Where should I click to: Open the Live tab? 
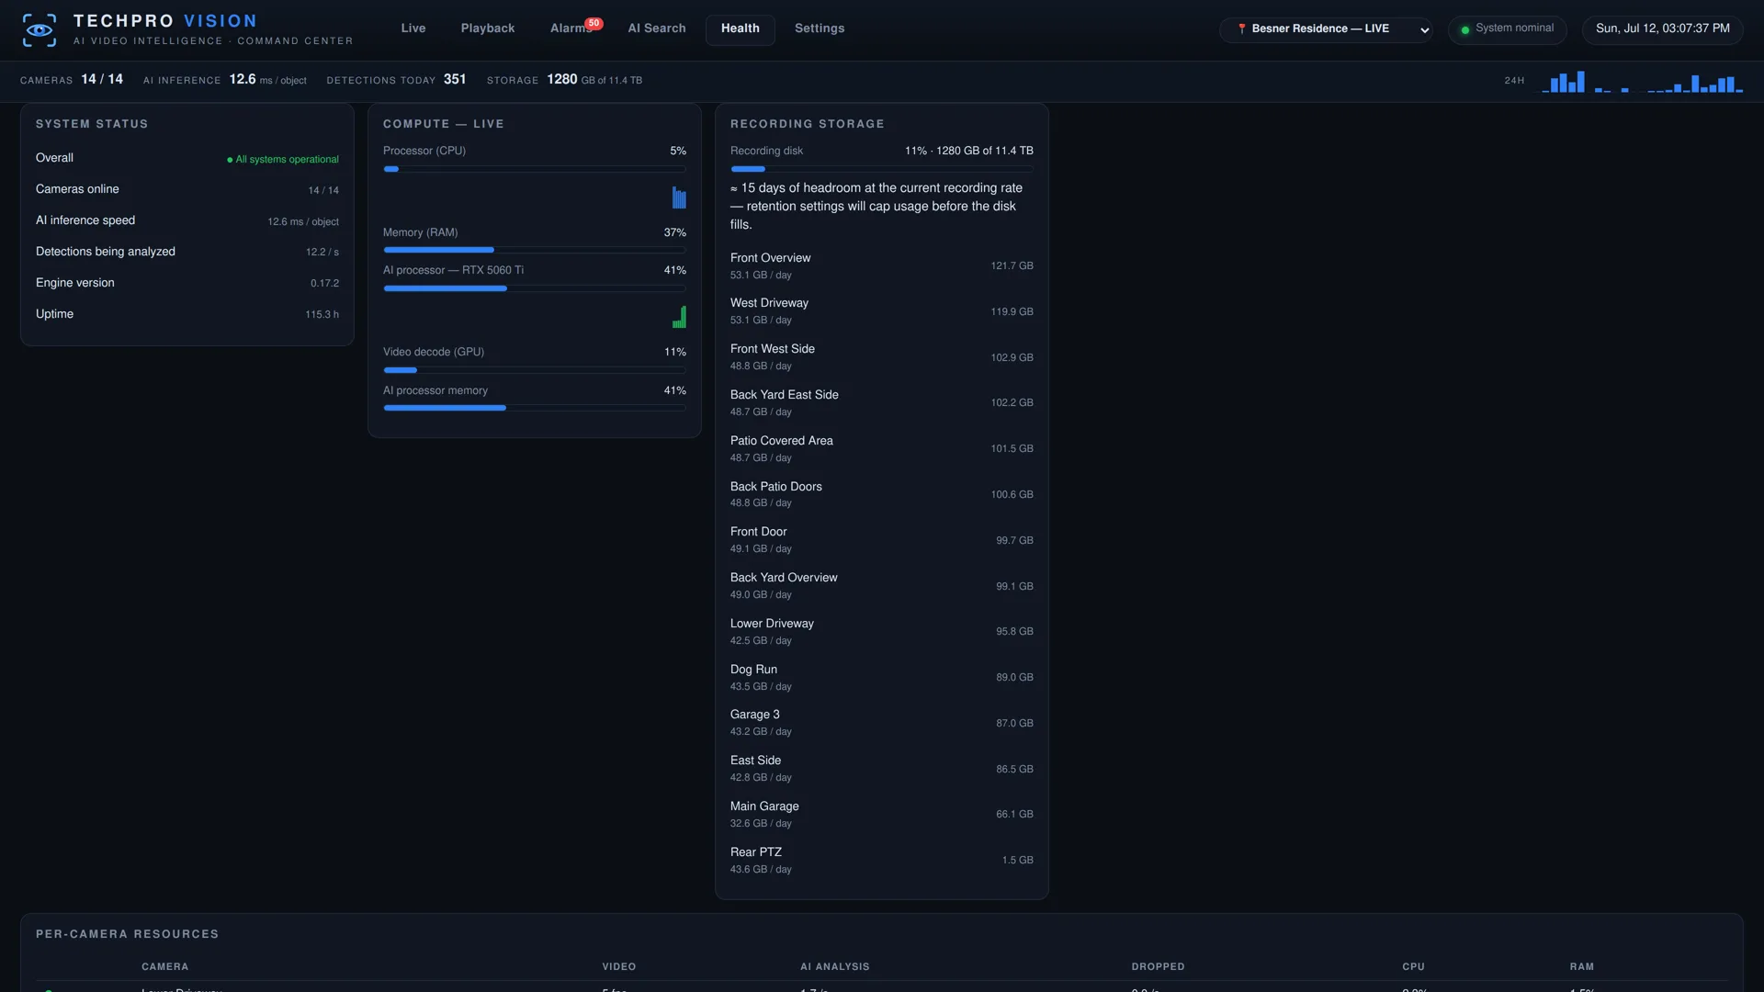tap(413, 28)
